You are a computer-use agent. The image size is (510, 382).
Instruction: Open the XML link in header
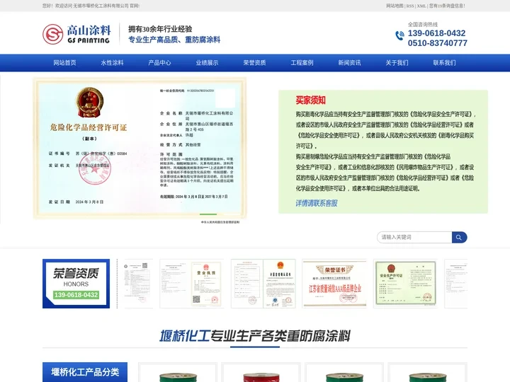coord(421,6)
